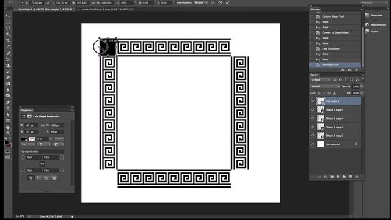Image resolution: width=391 pixels, height=220 pixels.
Task: Commit transform with checkmark icon
Action: pos(227,2)
